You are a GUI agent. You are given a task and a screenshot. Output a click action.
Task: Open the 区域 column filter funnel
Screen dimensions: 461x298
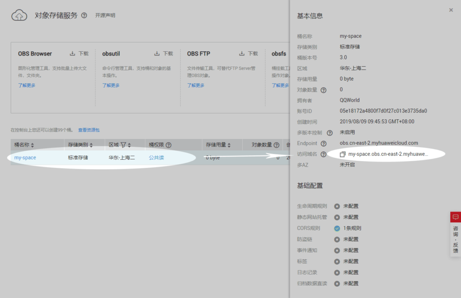(123, 145)
